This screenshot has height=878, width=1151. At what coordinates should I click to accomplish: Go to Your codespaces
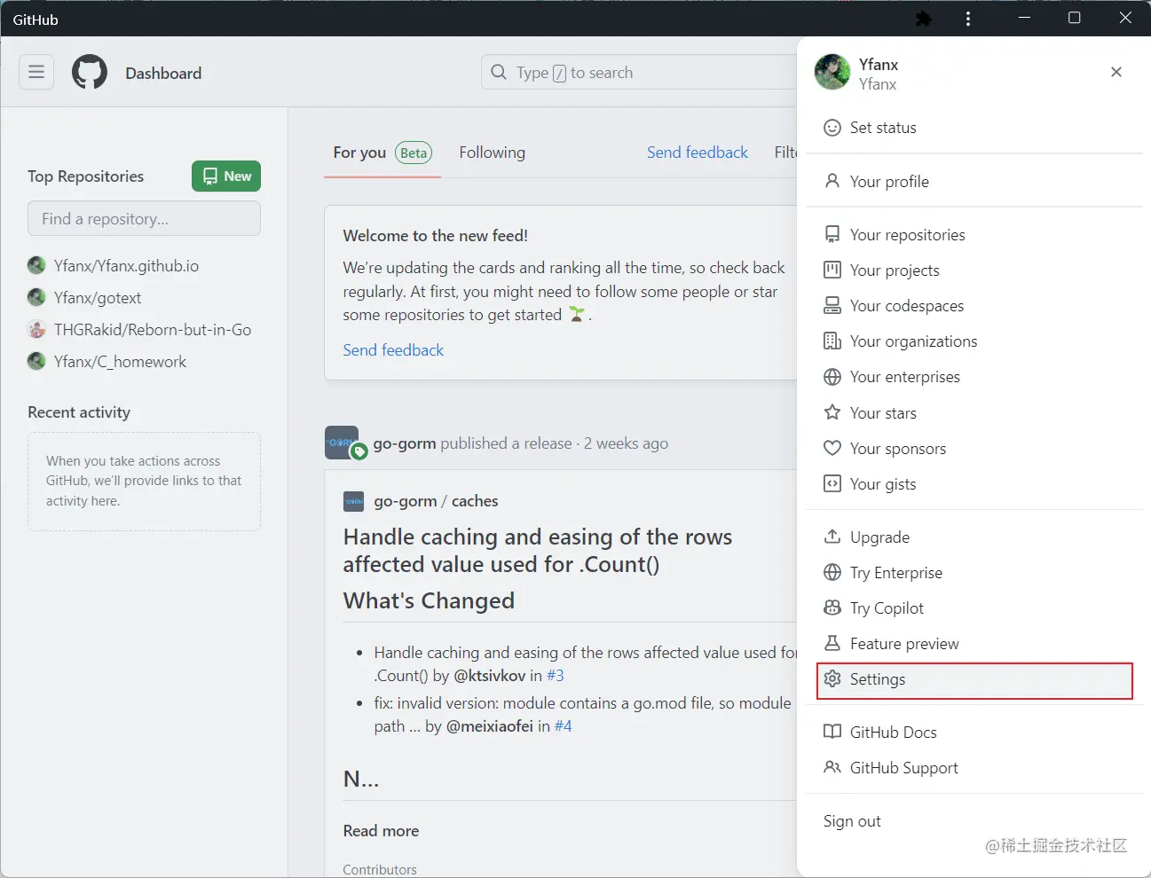point(974,305)
